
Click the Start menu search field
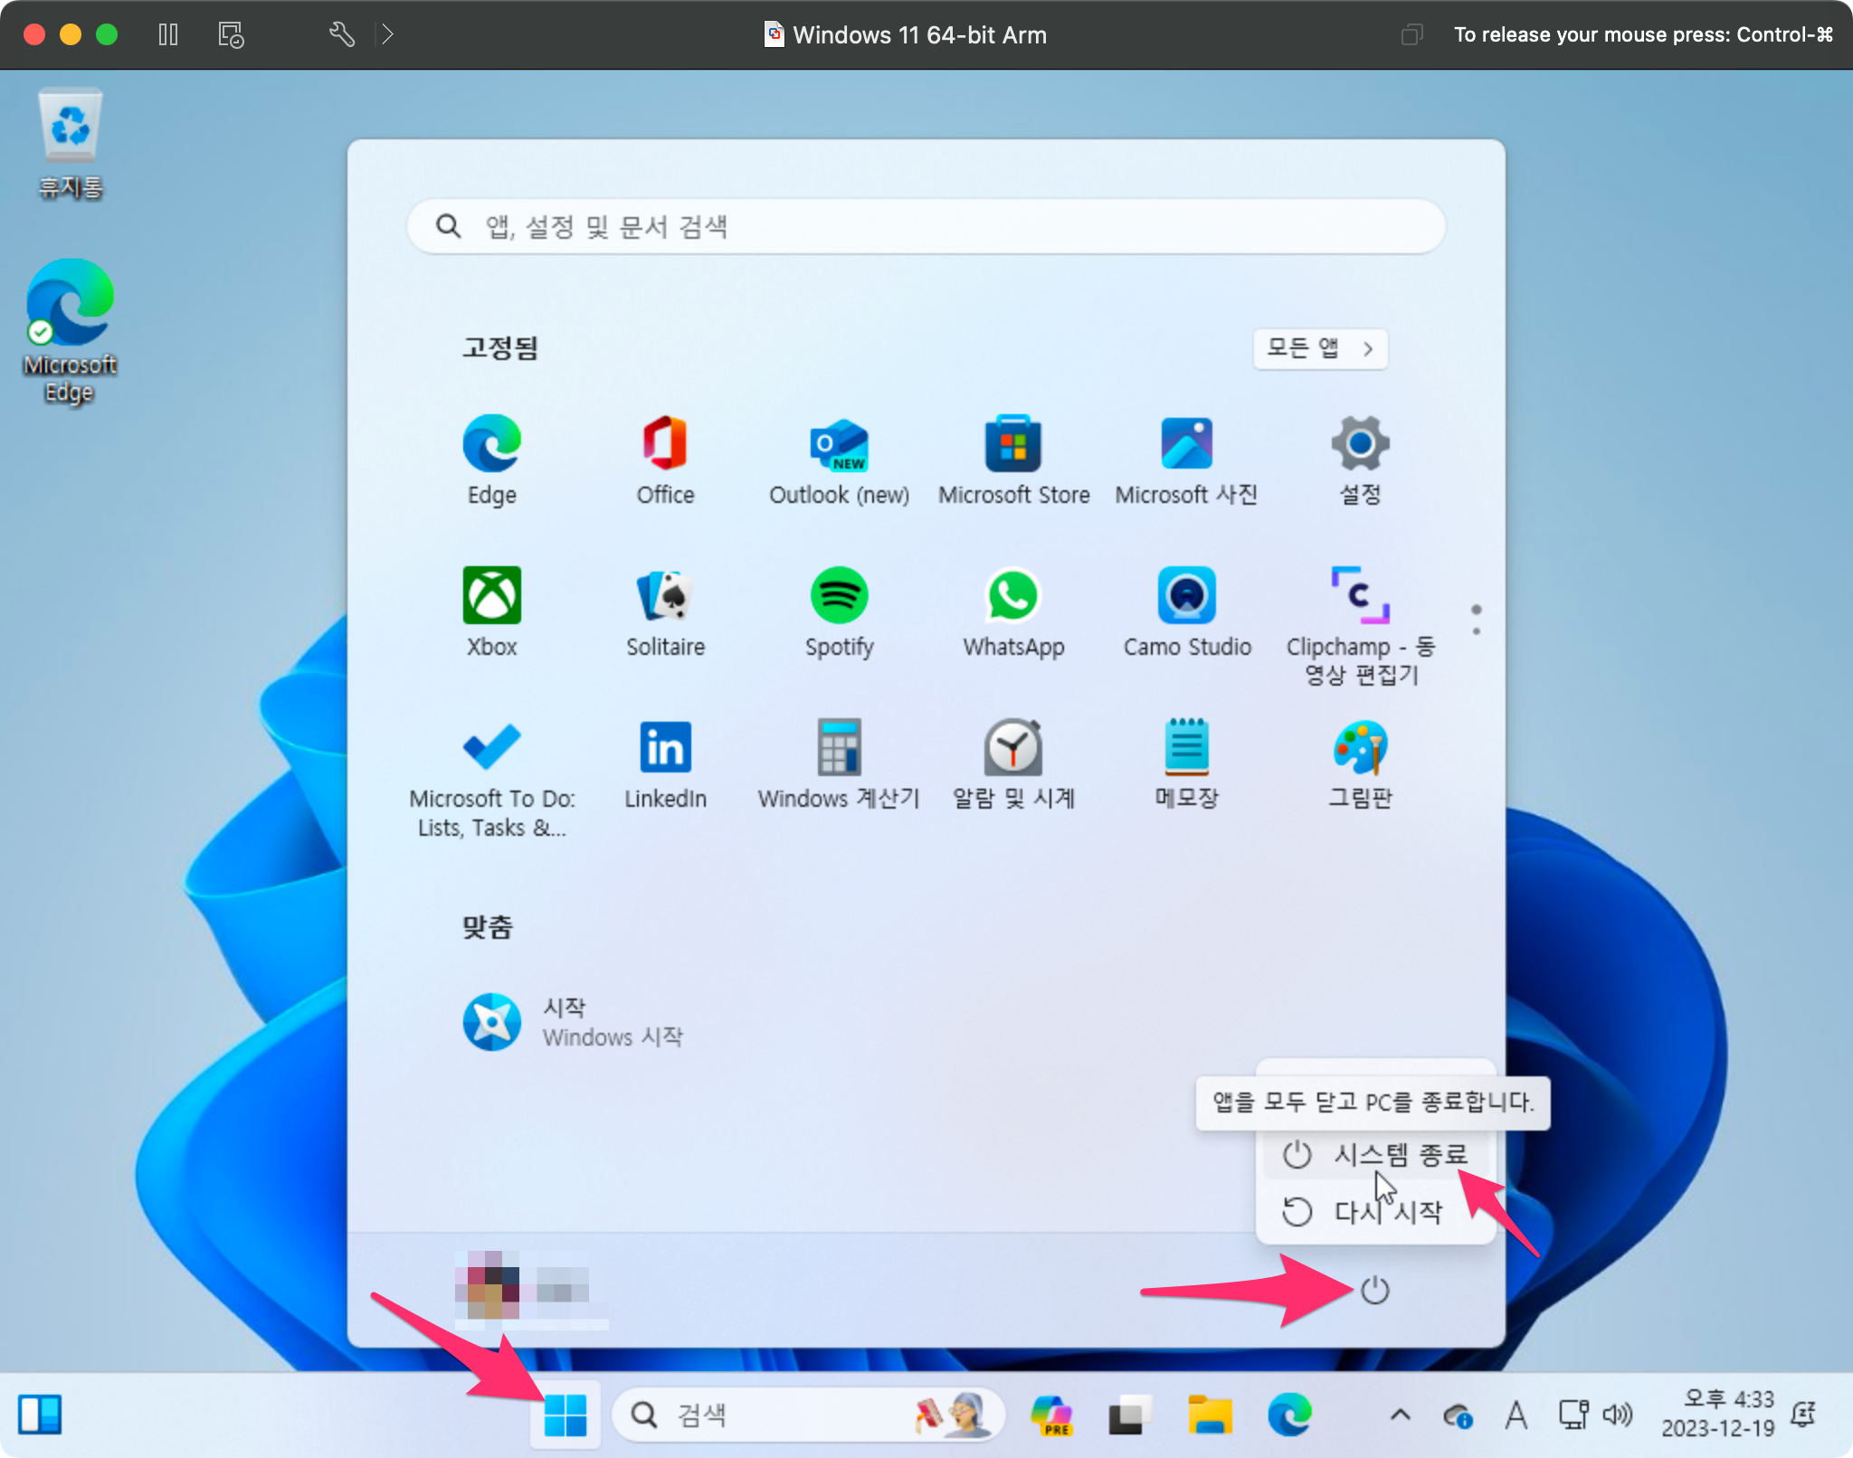926,226
